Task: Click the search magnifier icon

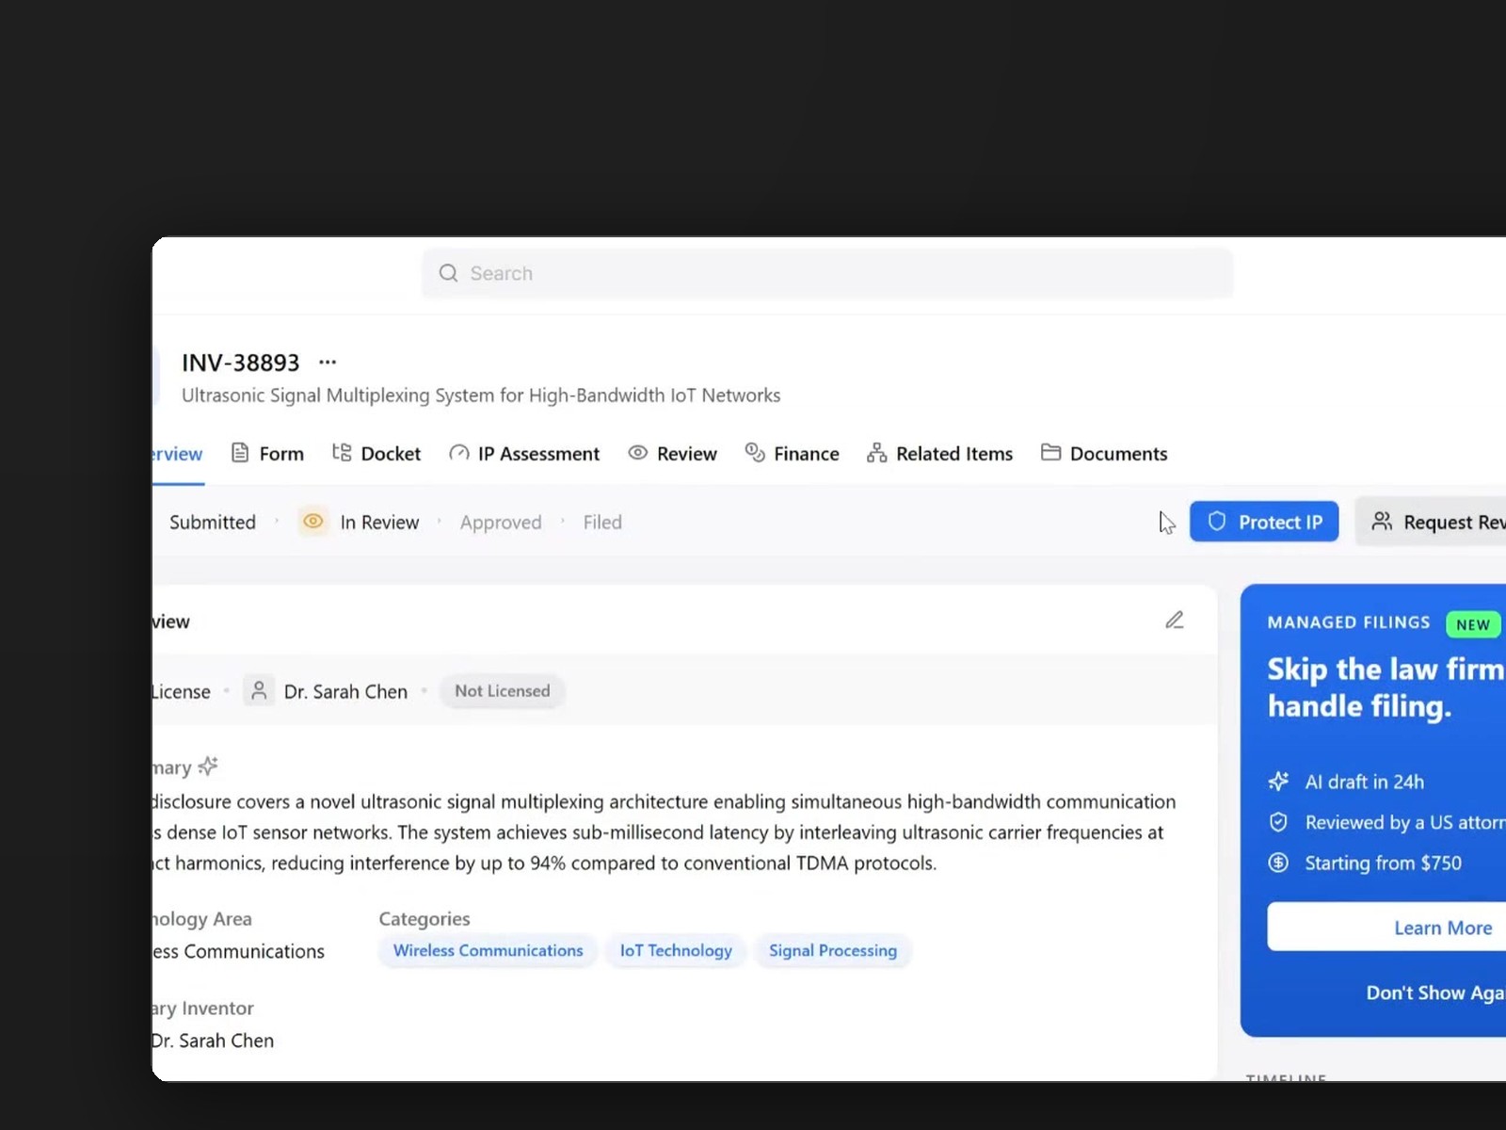Action: (448, 273)
